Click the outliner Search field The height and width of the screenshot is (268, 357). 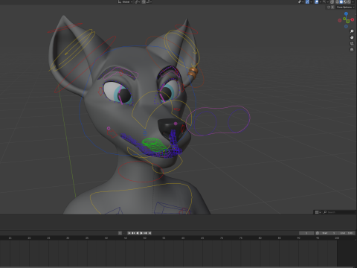click(339, 212)
